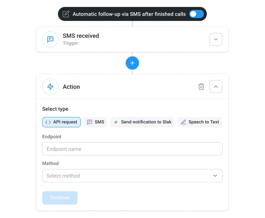Viewport: 265px width, 218px height.
Task: Click the Endpoint name input field
Action: 132,149
